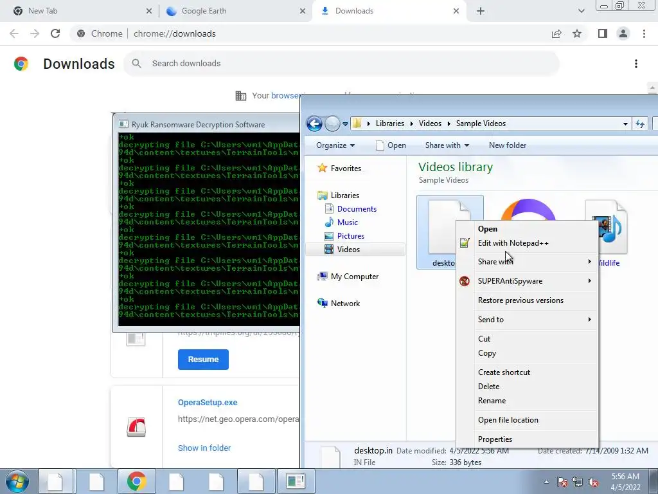Open the Share with toolbar dropdown

(447, 145)
